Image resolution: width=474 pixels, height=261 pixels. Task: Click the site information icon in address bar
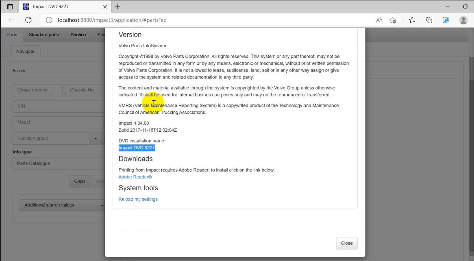49,20
